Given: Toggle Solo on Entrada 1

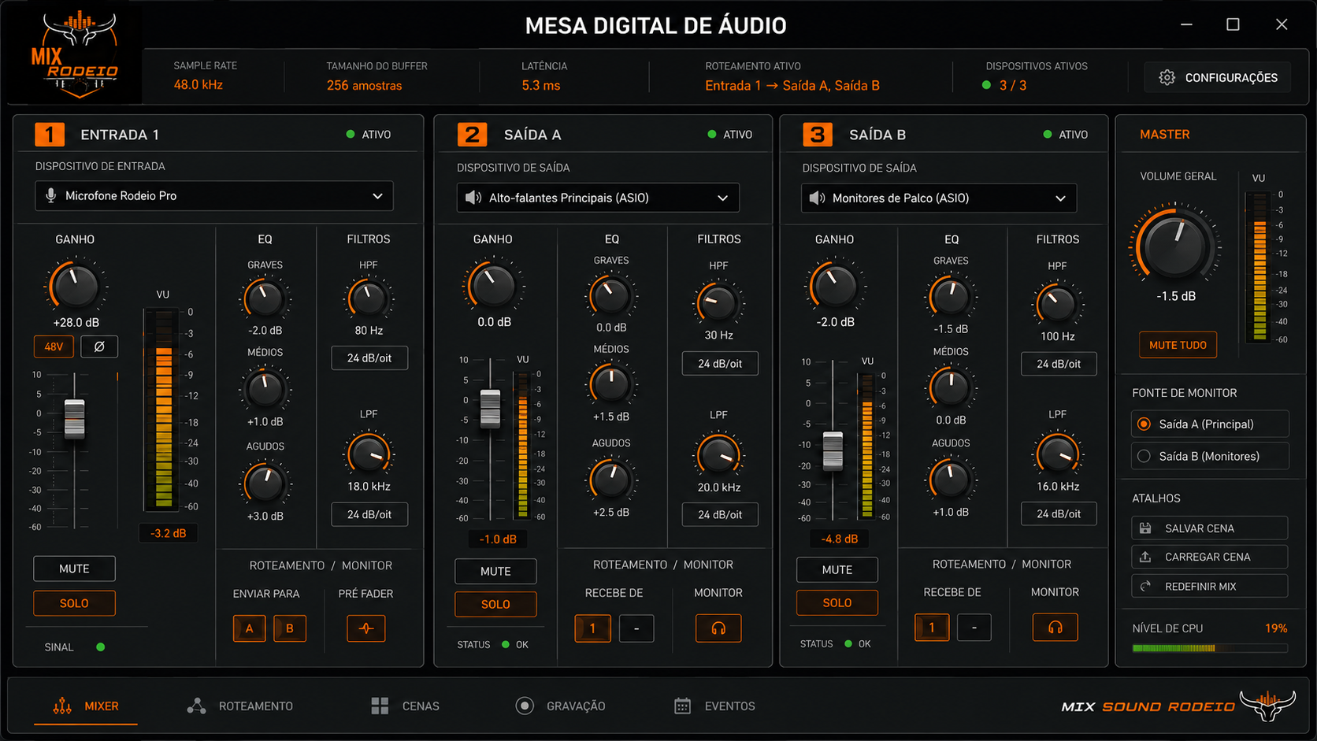Looking at the screenshot, I should click(74, 603).
